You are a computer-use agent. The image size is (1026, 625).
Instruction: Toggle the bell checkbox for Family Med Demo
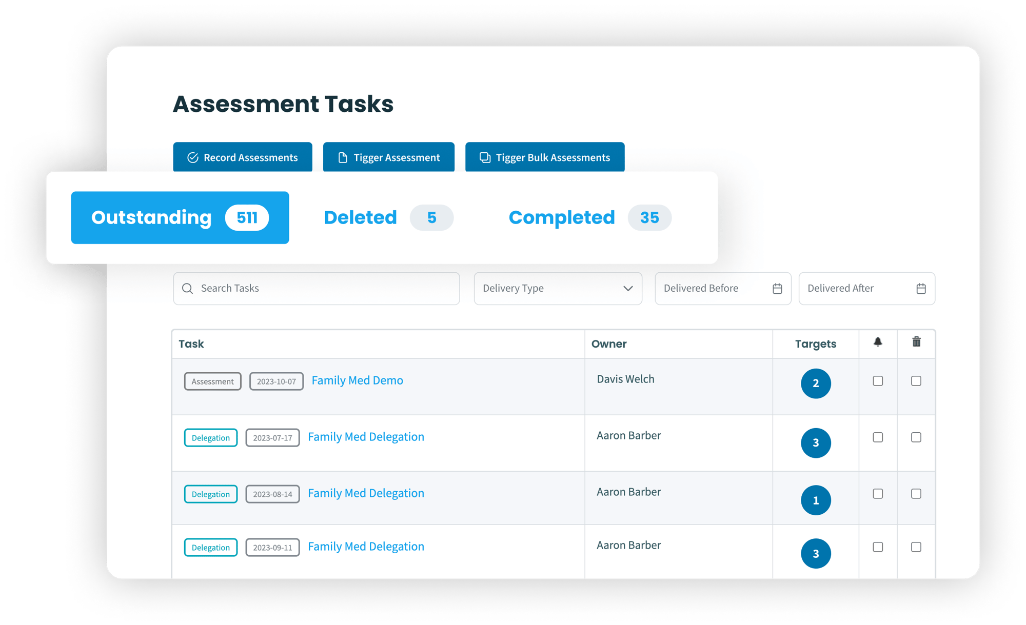(878, 380)
